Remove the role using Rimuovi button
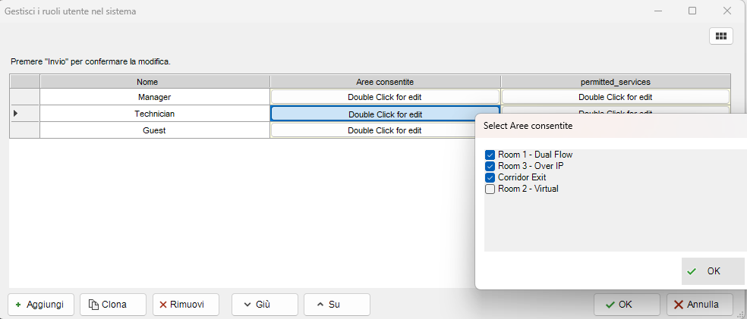This screenshot has height=319, width=747. pos(185,305)
